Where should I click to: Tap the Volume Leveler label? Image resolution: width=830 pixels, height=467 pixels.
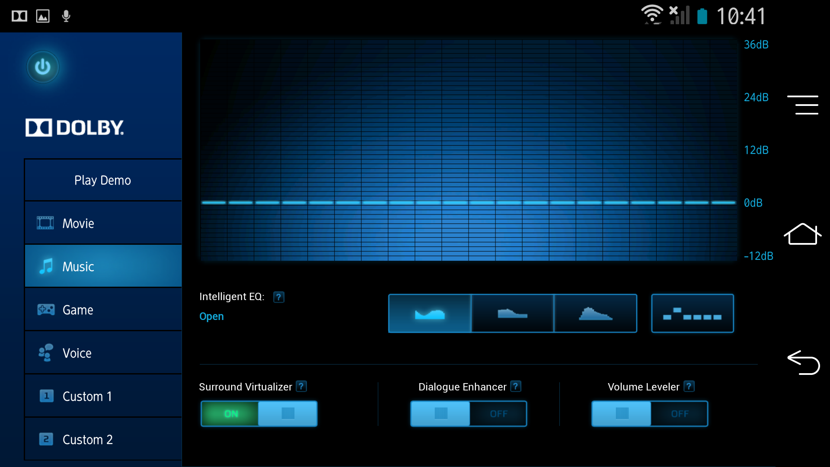[x=644, y=387]
